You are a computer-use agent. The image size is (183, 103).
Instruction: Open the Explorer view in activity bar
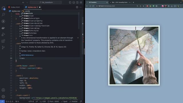point(3,8)
